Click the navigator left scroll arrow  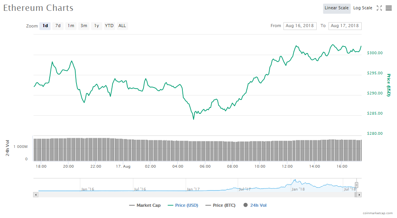(x=36, y=194)
